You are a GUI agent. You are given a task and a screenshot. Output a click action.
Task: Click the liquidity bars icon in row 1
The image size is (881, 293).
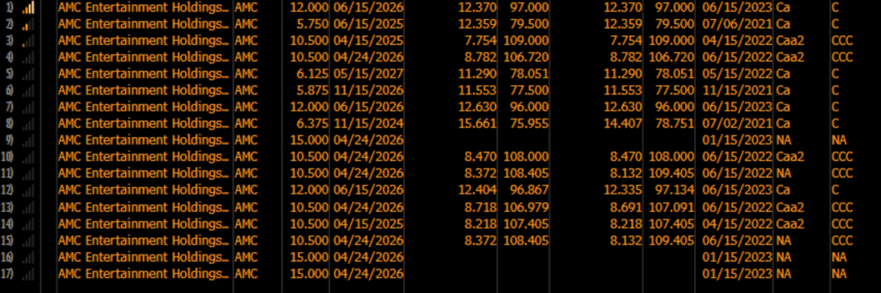click(x=28, y=8)
